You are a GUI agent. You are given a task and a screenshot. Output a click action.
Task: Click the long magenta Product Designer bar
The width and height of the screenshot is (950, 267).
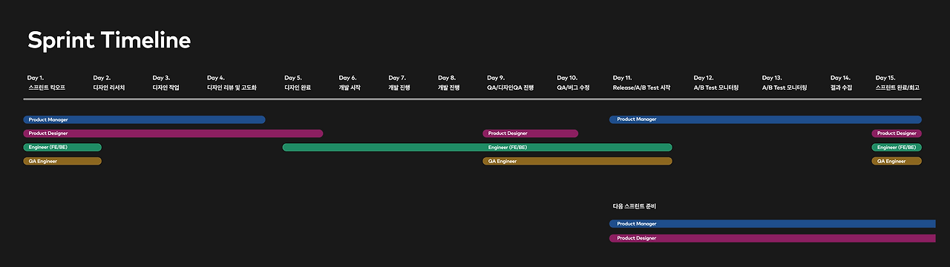tap(173, 133)
